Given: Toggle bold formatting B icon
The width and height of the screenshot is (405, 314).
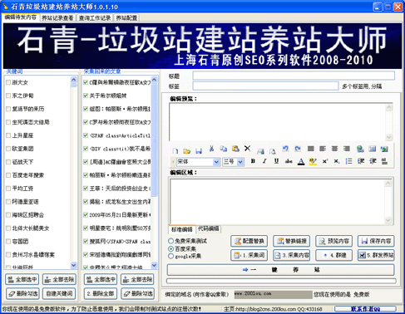Looking at the screenshot, I should [253, 161].
